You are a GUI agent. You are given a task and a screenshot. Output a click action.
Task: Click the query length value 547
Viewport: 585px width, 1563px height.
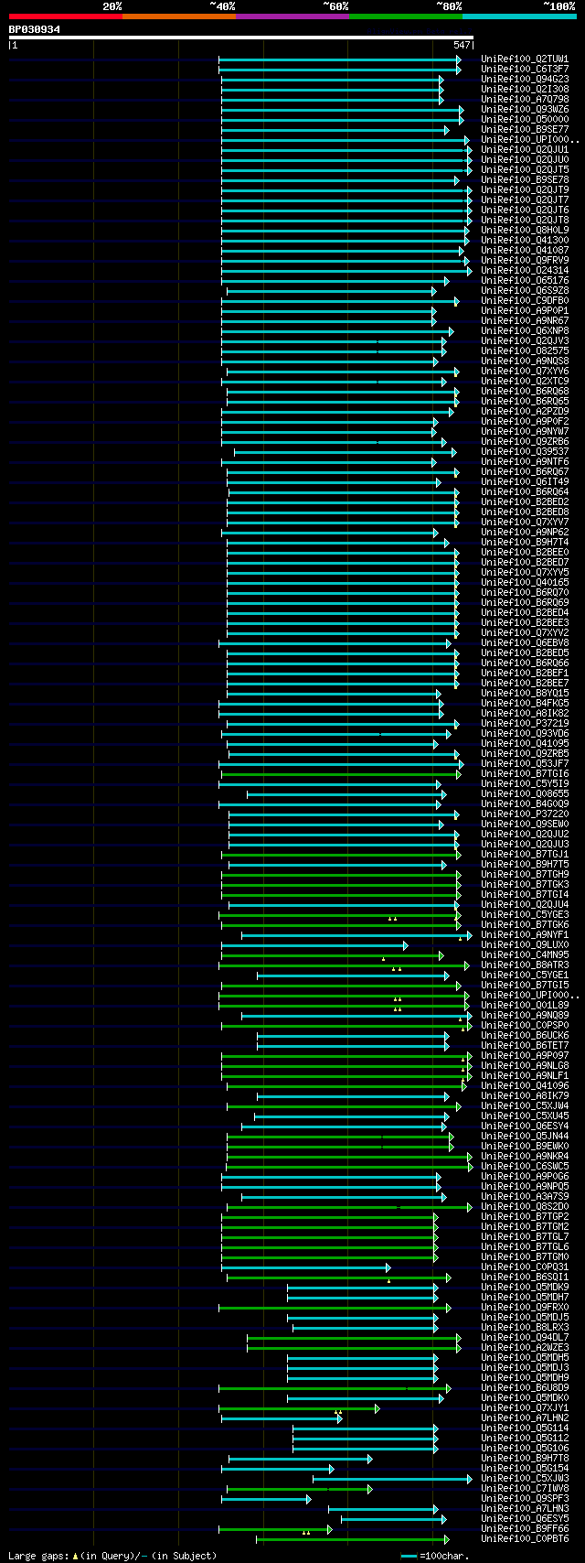pos(462,45)
